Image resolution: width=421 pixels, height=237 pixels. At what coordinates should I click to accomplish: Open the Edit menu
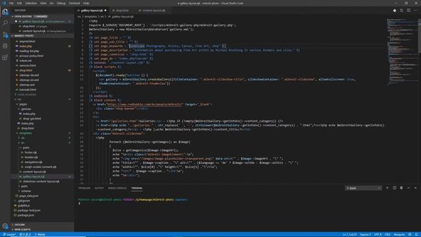coord(19,3)
